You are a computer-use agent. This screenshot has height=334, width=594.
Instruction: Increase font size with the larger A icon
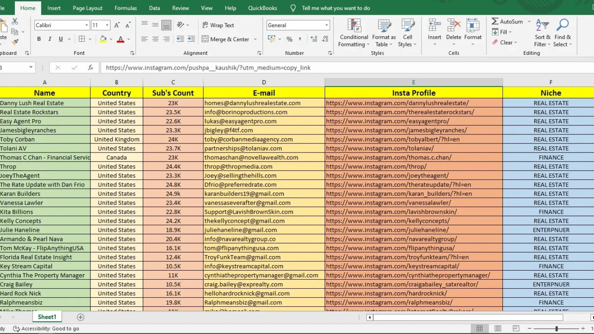[117, 25]
